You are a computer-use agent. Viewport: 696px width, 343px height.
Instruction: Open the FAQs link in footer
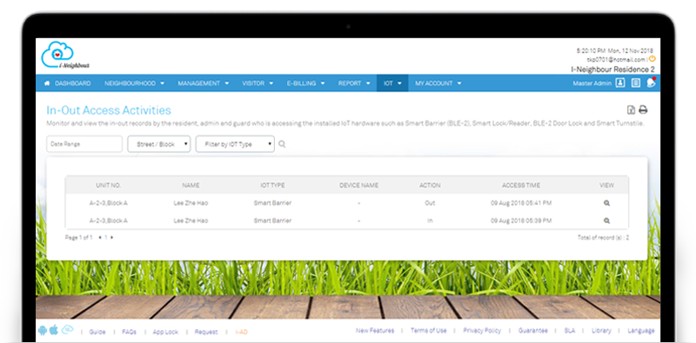coord(129,332)
